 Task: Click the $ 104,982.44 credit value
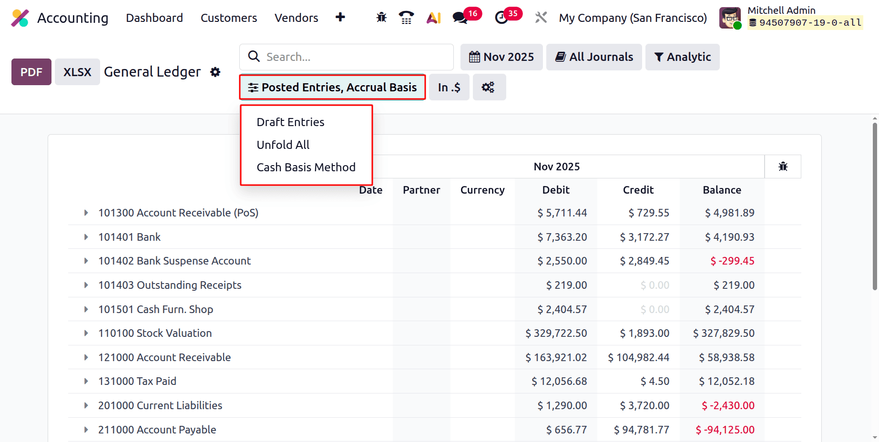[639, 357]
